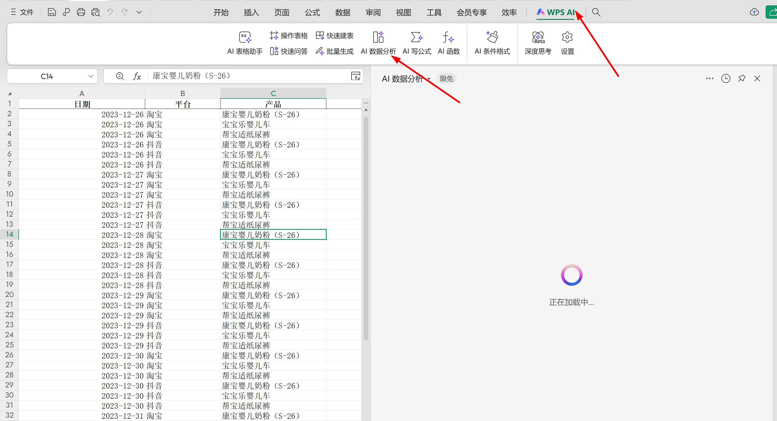Open the more options ellipsis in AI panel
The image size is (777, 421).
[x=709, y=79]
